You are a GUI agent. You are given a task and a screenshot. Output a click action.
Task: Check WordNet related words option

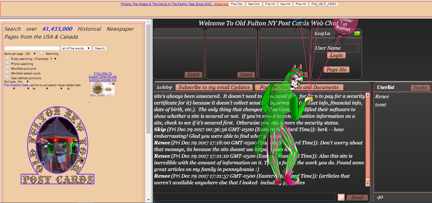7,73
